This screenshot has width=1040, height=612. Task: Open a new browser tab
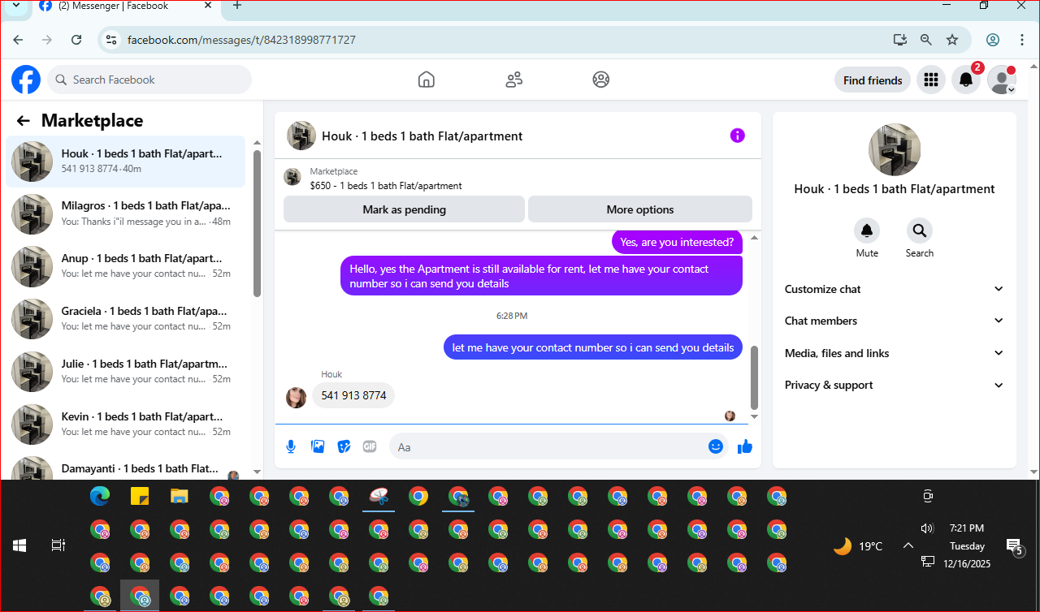[237, 6]
